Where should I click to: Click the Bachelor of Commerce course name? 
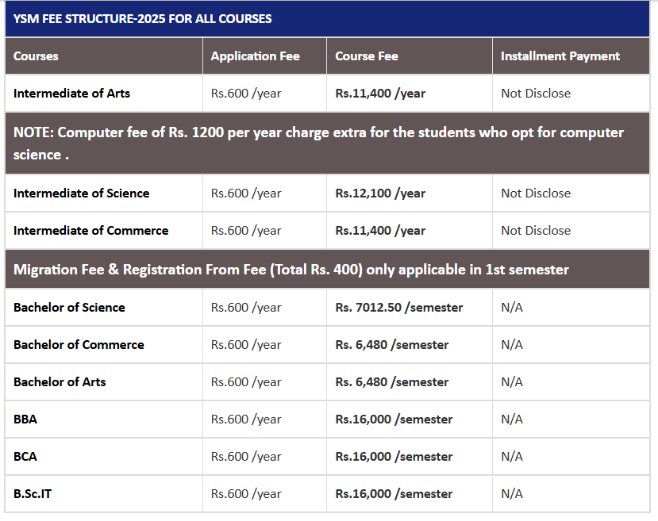(79, 345)
